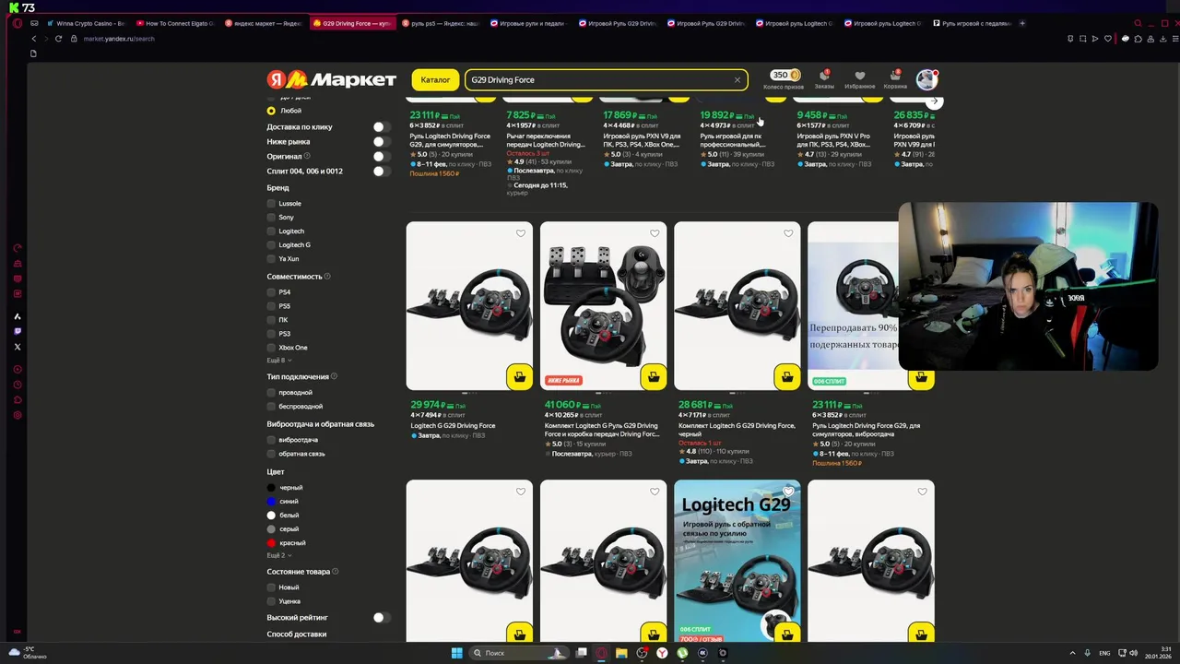
Task: Check the Logitech brand checkbox
Action: tap(271, 231)
